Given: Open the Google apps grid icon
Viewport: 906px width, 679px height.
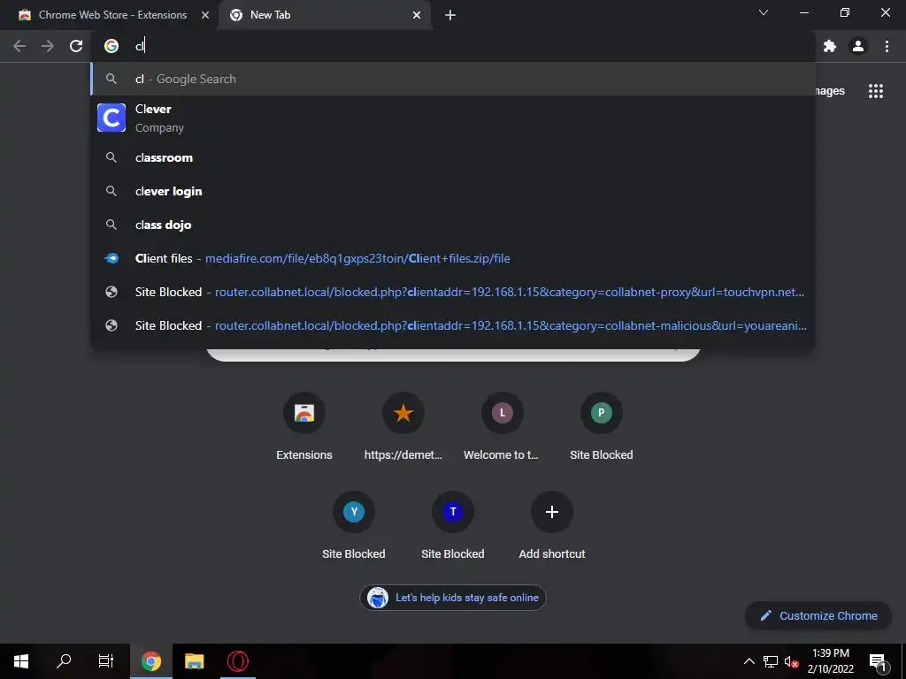Looking at the screenshot, I should [875, 91].
